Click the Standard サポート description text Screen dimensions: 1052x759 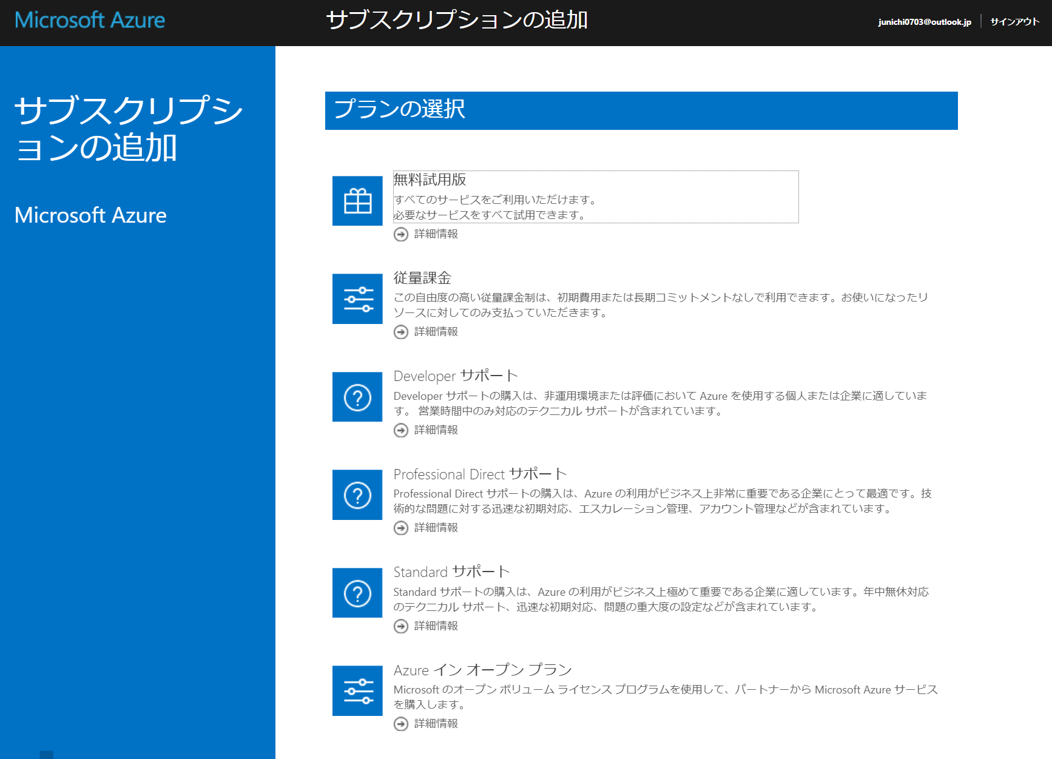[x=661, y=599]
